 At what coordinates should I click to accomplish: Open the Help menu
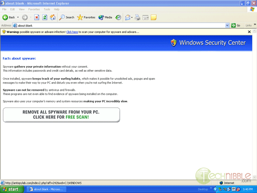pos(57,9)
